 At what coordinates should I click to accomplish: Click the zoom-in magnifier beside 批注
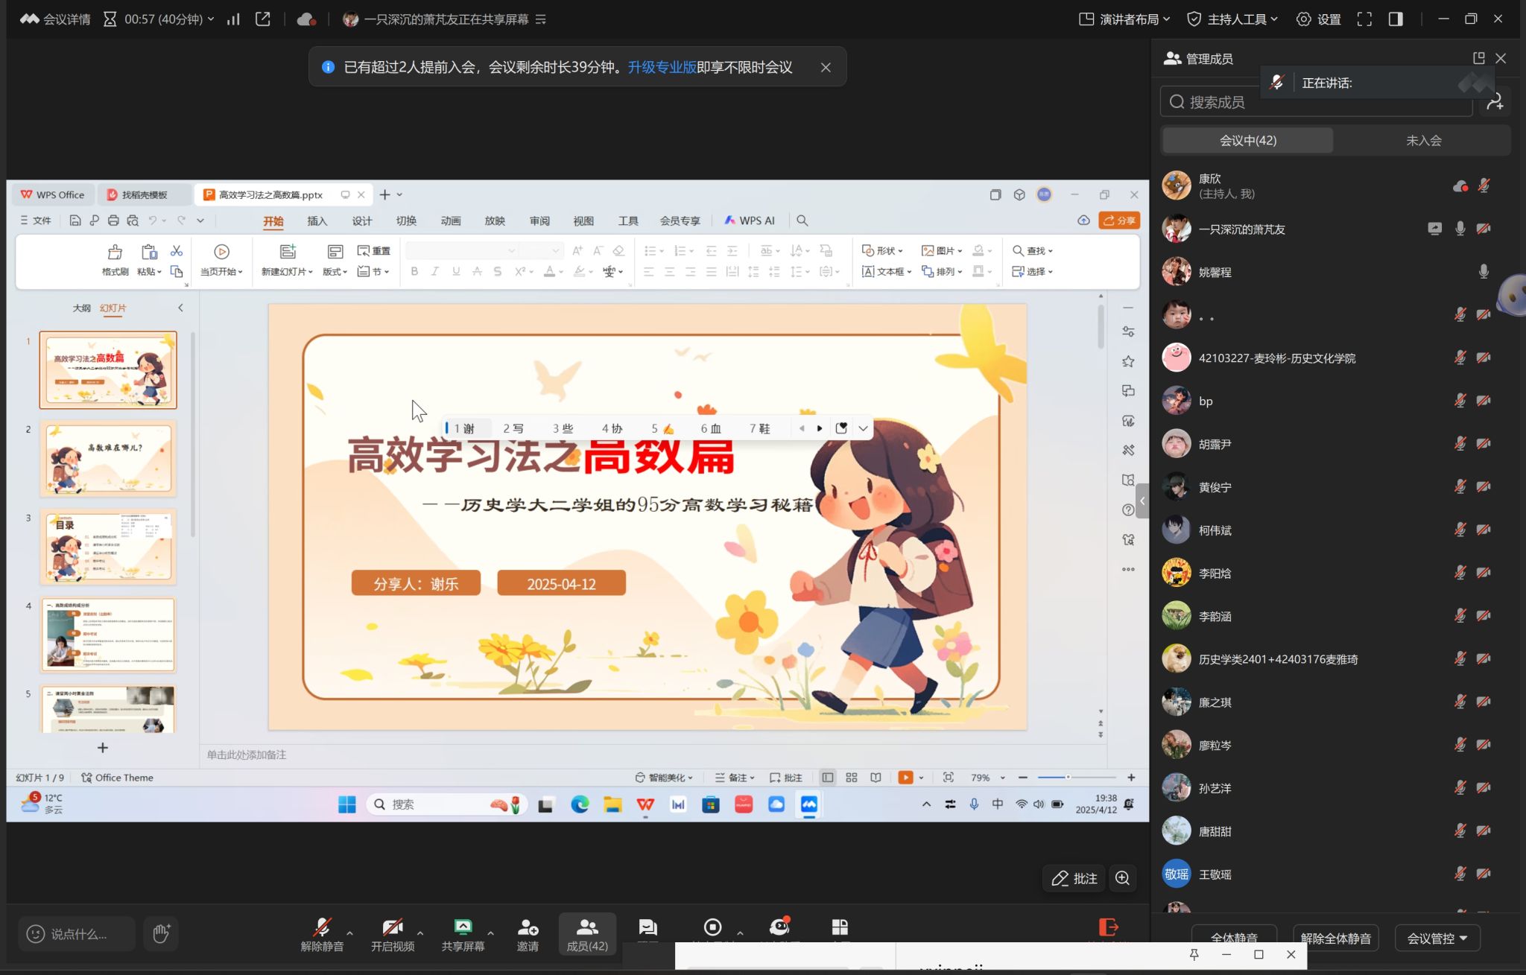click(x=1122, y=878)
